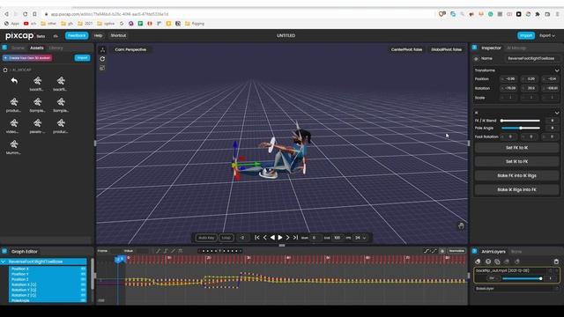This screenshot has width=564, height=317.
Task: Toggle Position X channel indicator in Graph Editor
Action: pyautogui.click(x=83, y=269)
